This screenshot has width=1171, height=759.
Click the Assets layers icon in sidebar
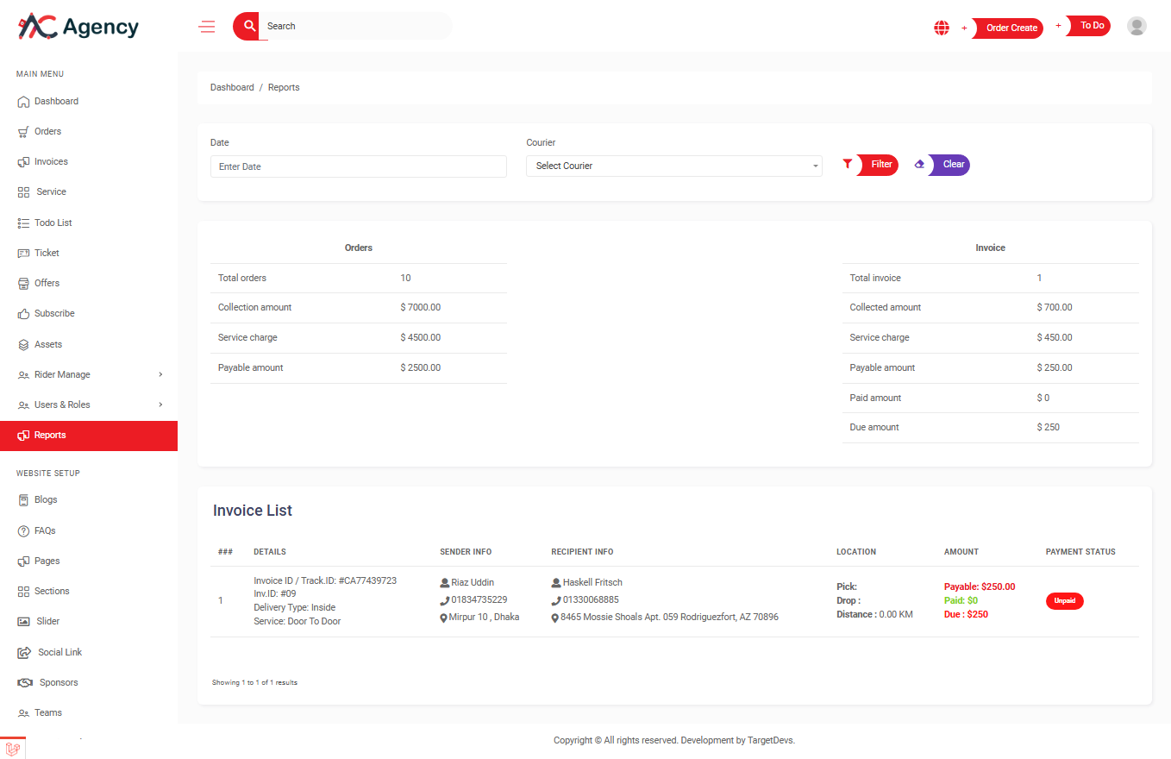pos(24,345)
